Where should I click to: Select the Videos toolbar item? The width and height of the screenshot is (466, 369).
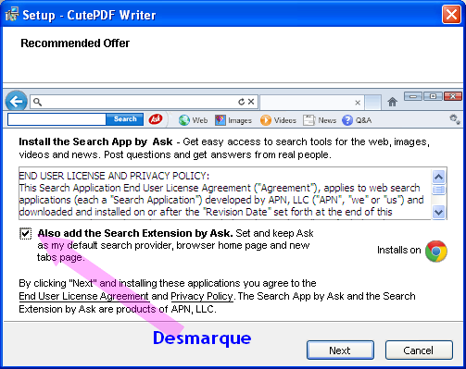tap(278, 120)
